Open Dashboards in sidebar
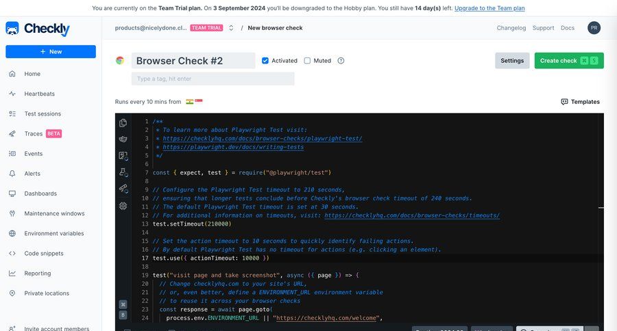 40,194
